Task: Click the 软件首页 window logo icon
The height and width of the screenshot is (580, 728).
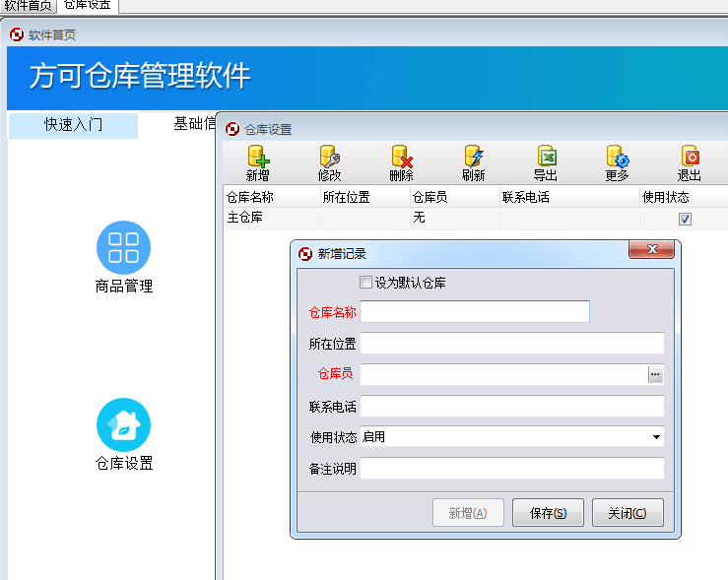Action: tap(17, 34)
